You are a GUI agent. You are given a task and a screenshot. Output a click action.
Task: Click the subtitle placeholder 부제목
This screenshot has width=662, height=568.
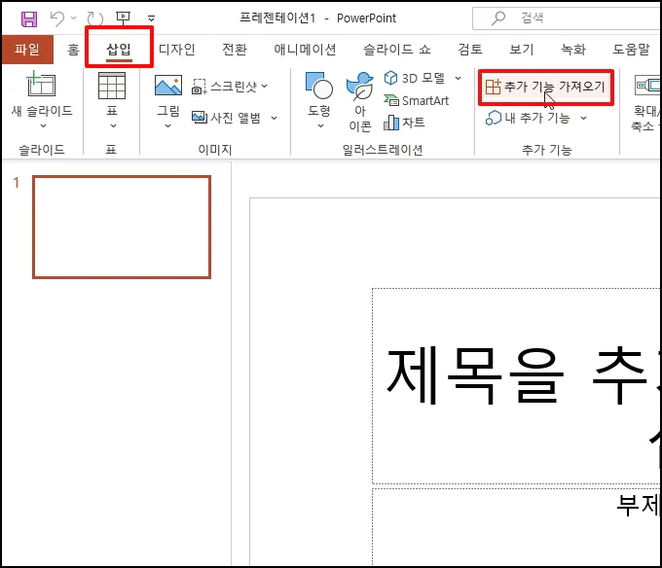click(x=516, y=527)
